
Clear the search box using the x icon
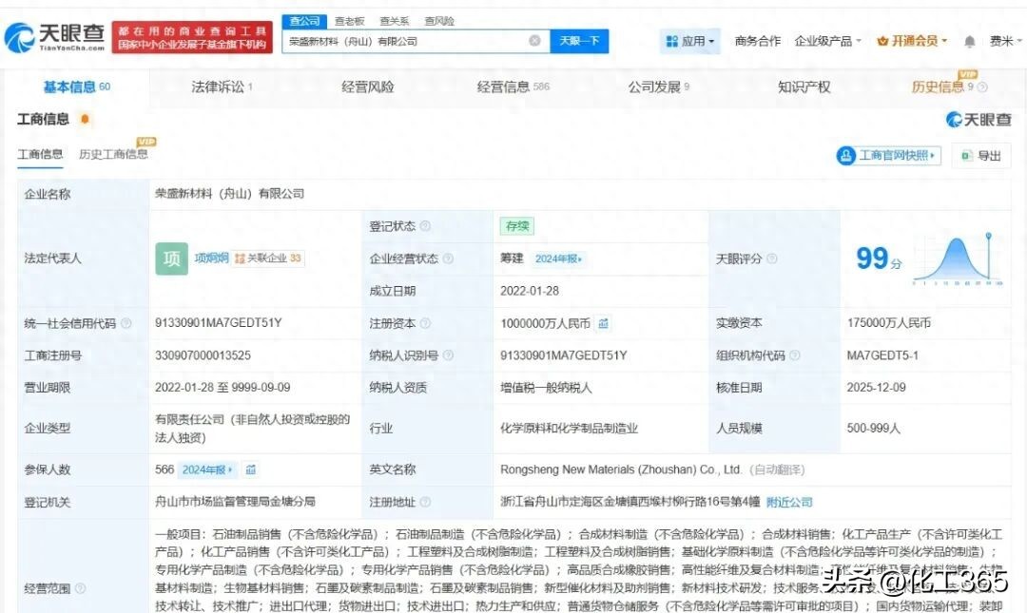point(534,40)
